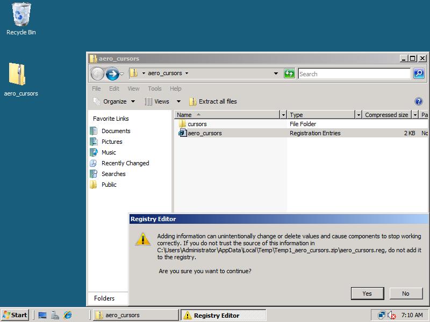This screenshot has width=430, height=322.
Task: Click the Public folder icon
Action: coord(94,184)
